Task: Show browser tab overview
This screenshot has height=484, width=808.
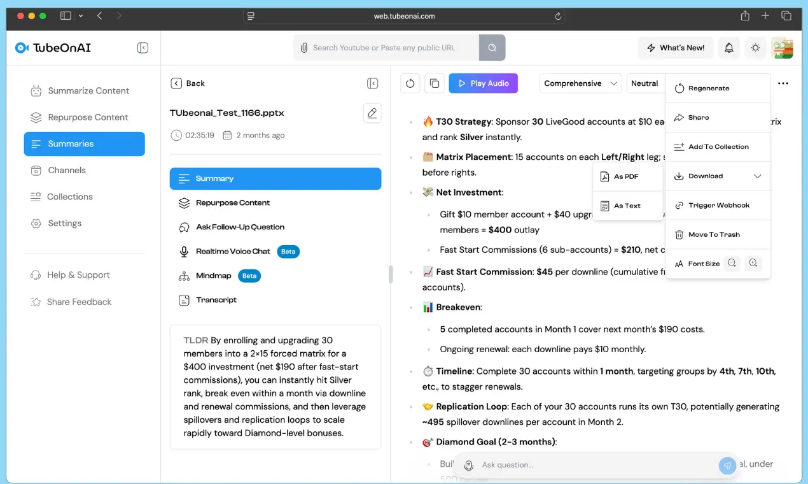Action: [x=786, y=16]
